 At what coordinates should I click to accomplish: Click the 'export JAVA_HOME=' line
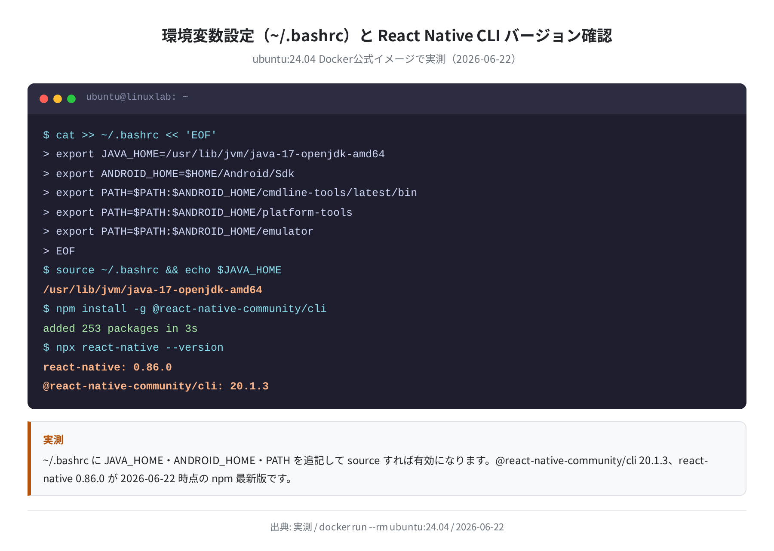point(214,154)
